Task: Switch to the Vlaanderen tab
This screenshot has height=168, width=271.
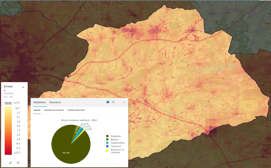Action: pos(55,102)
